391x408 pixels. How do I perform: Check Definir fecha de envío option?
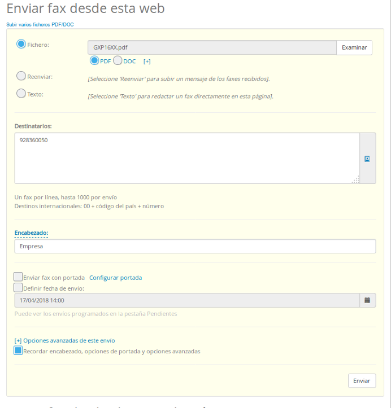tap(19, 288)
